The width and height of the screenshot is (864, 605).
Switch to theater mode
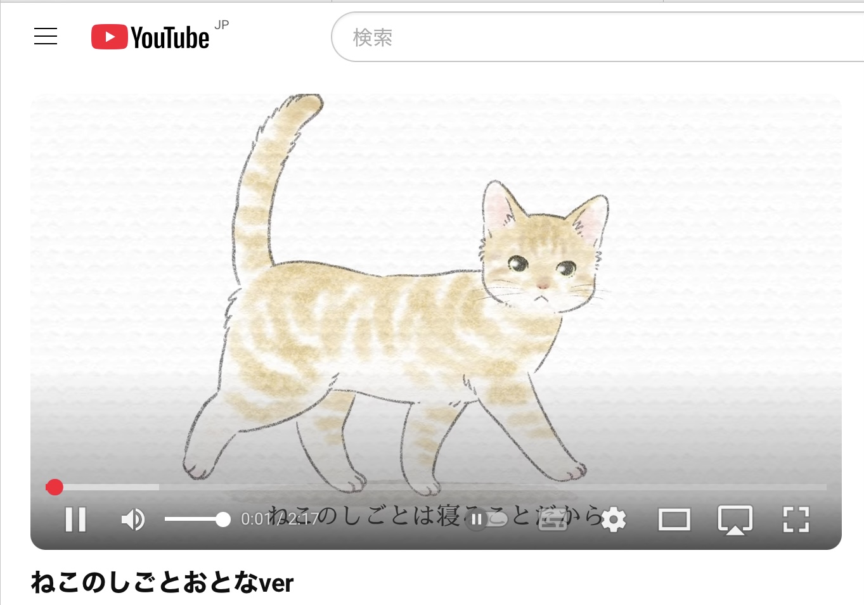click(x=674, y=519)
